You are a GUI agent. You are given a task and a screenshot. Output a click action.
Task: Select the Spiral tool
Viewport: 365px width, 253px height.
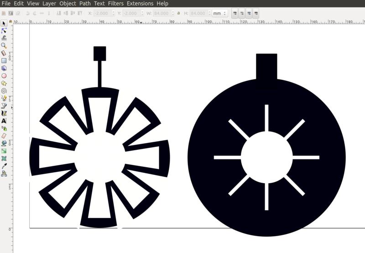[4, 91]
